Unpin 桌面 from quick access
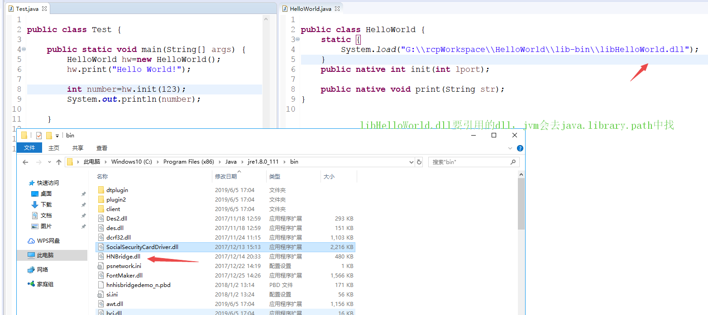This screenshot has height=315, width=708. tap(83, 193)
